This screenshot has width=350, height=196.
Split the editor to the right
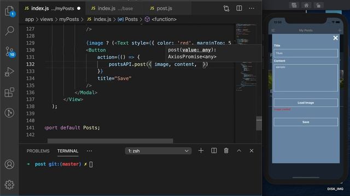tap(239, 8)
